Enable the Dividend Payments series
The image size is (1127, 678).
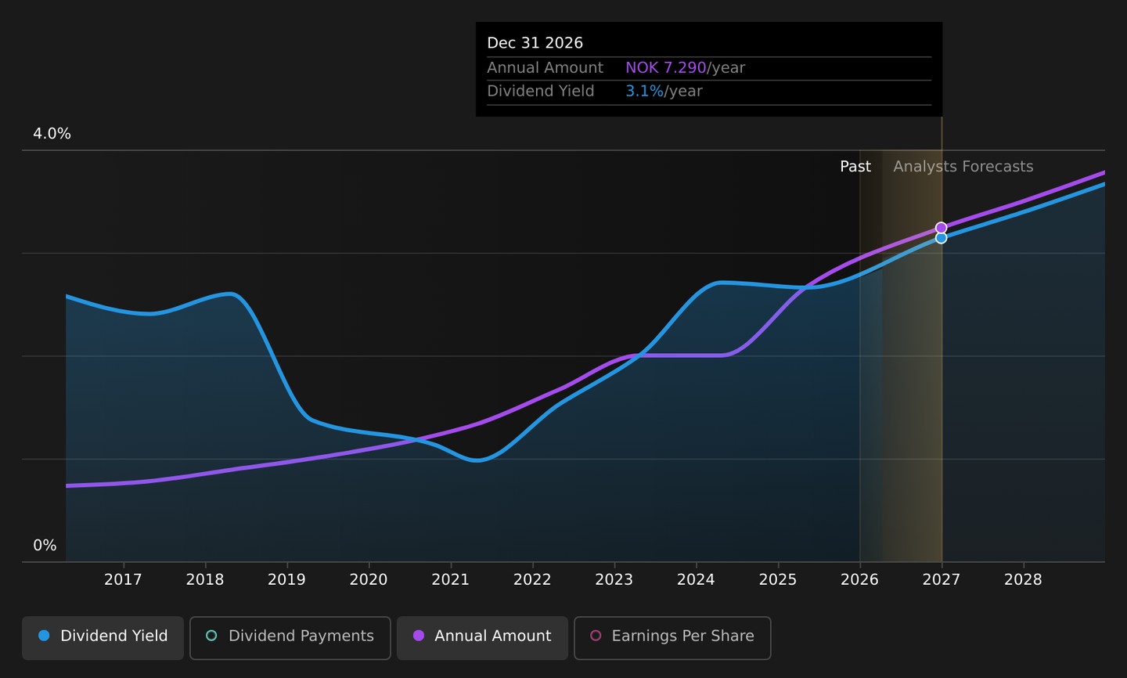pyautogui.click(x=290, y=637)
